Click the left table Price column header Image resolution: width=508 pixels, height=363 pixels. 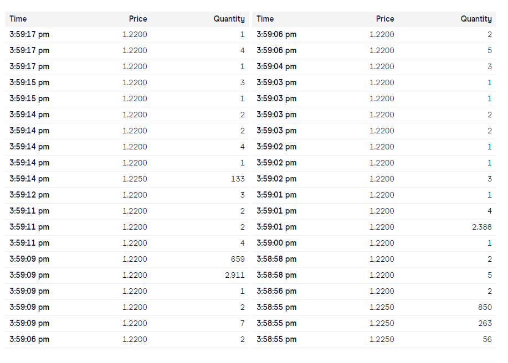coord(138,19)
